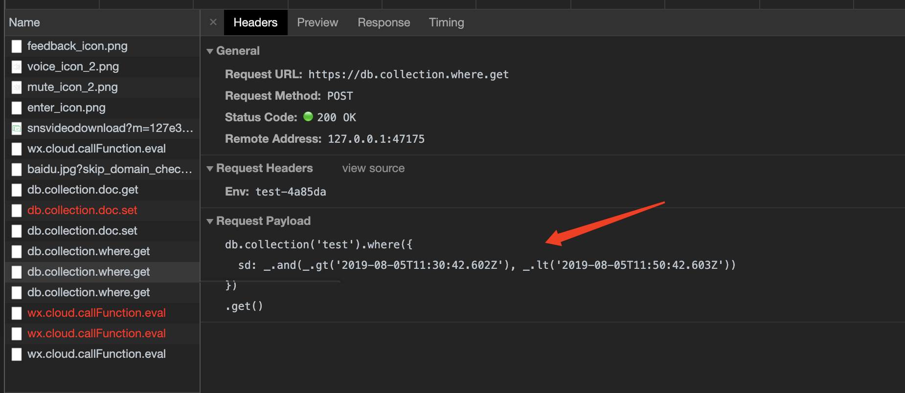Click the enter_icon.png file icon
This screenshot has height=393, width=905.
click(17, 108)
